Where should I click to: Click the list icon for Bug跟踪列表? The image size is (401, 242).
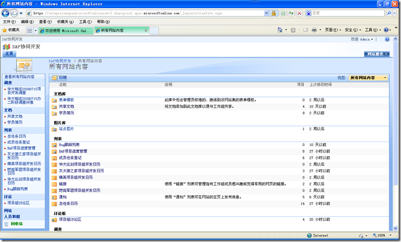pos(54,145)
